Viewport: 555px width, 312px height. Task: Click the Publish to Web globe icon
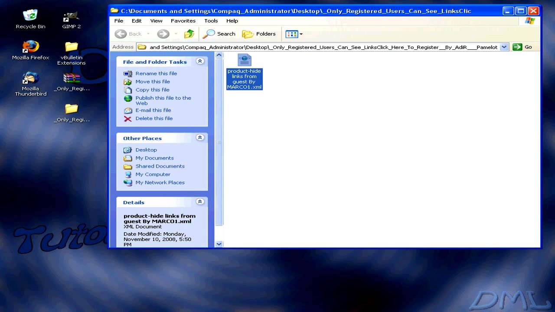pos(127,98)
